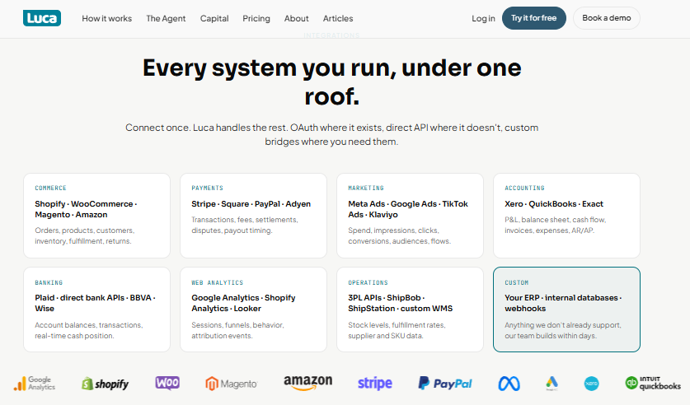Open the About nav link
Screen dimensions: 690x405
coord(296,18)
